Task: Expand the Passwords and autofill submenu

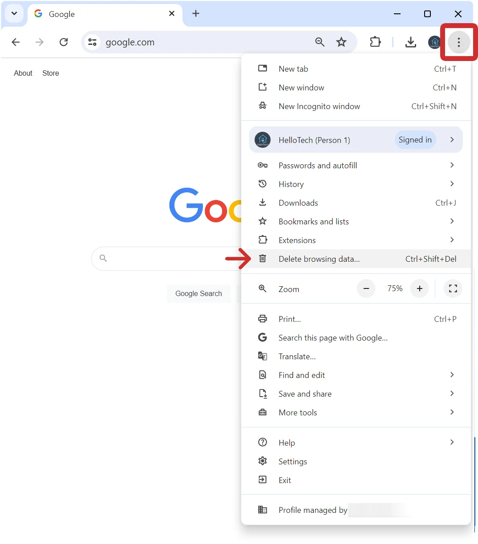Action: [x=317, y=165]
